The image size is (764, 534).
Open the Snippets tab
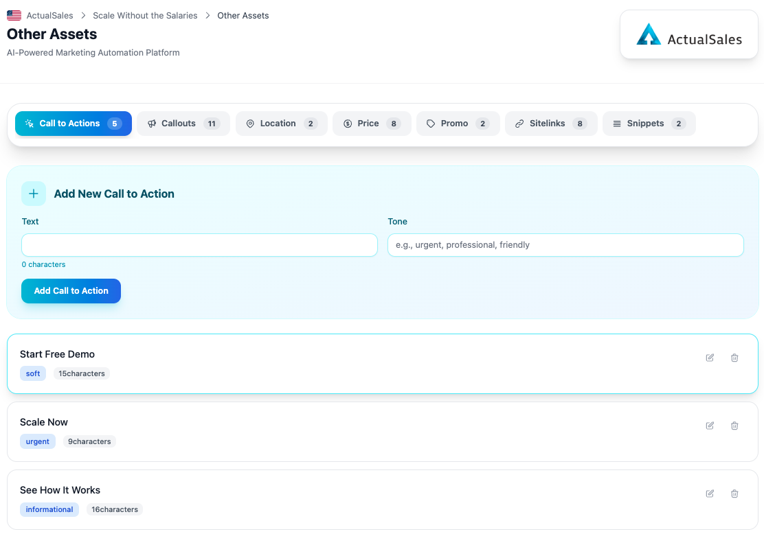point(649,124)
